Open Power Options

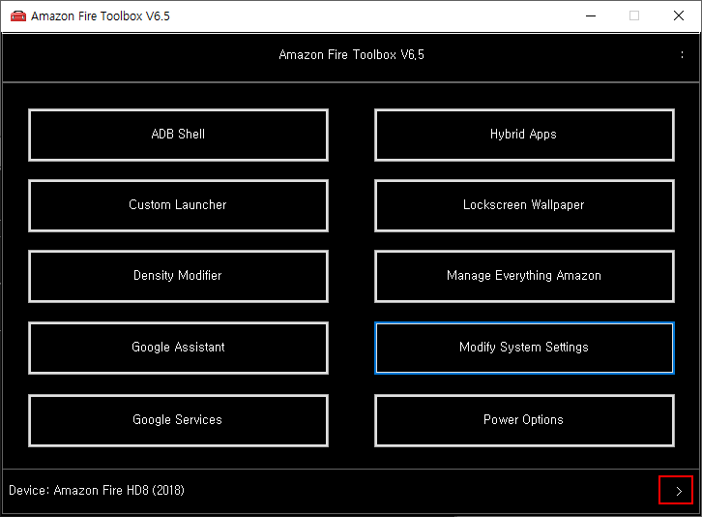tap(524, 420)
